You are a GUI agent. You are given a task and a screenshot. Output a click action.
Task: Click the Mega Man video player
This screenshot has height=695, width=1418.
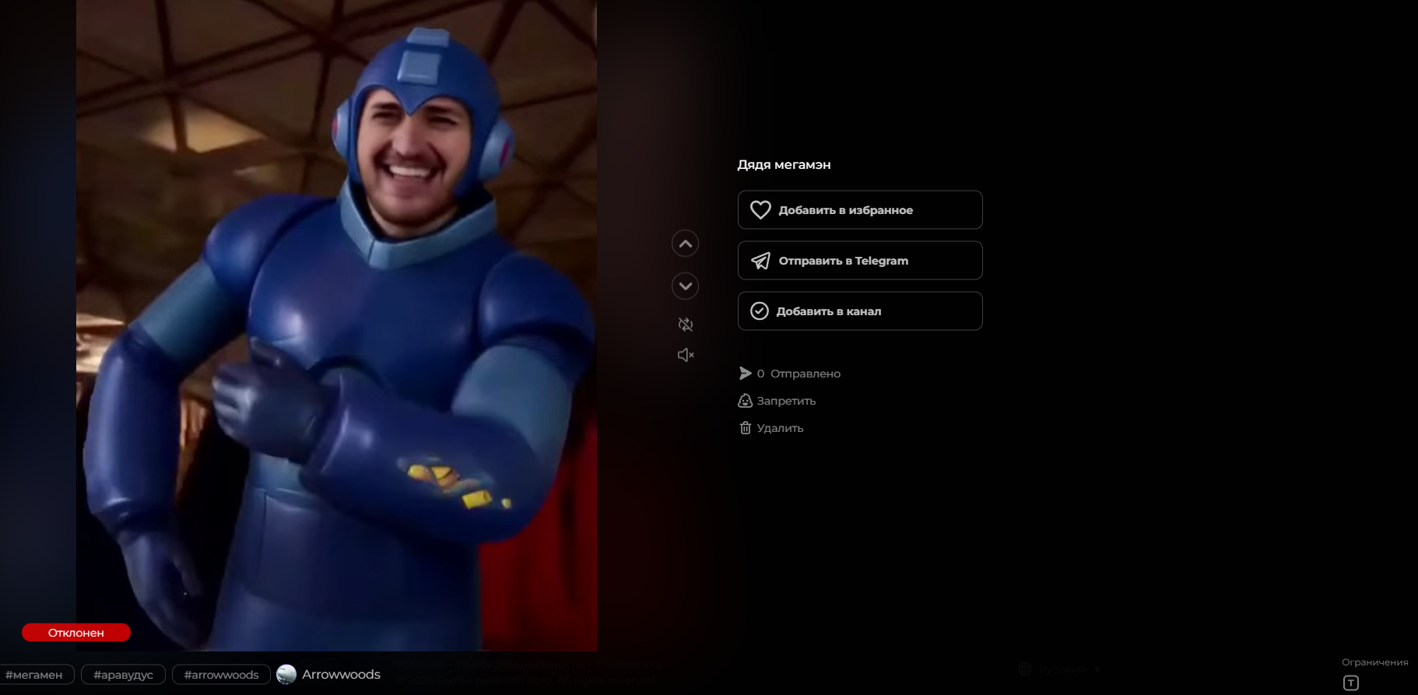point(336,325)
